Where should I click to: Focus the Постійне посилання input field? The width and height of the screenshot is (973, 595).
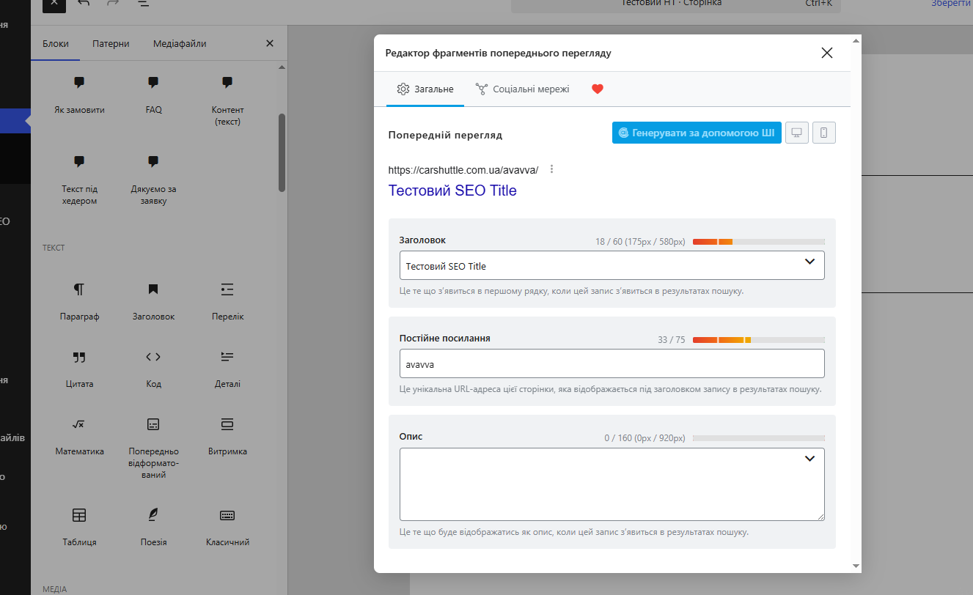tap(612, 363)
